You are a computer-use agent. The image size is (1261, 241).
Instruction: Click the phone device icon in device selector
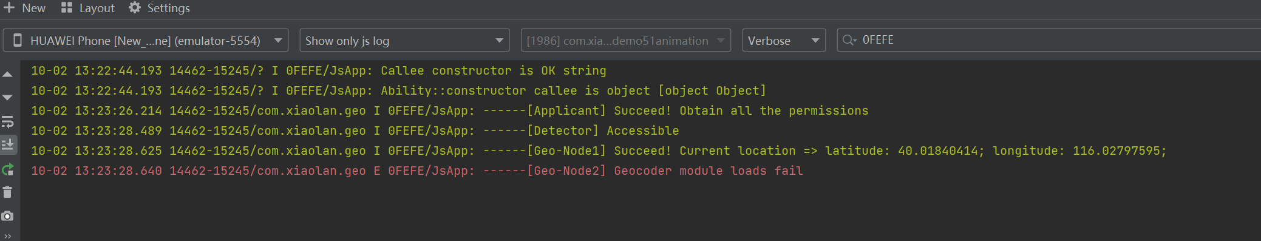click(x=18, y=41)
